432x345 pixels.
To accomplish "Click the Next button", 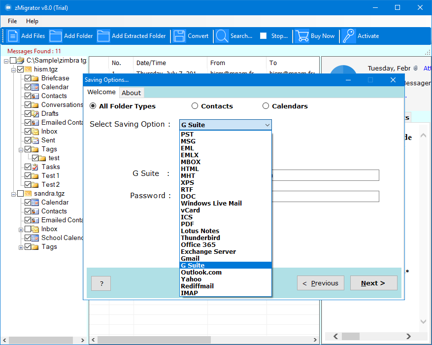I will click(373, 283).
